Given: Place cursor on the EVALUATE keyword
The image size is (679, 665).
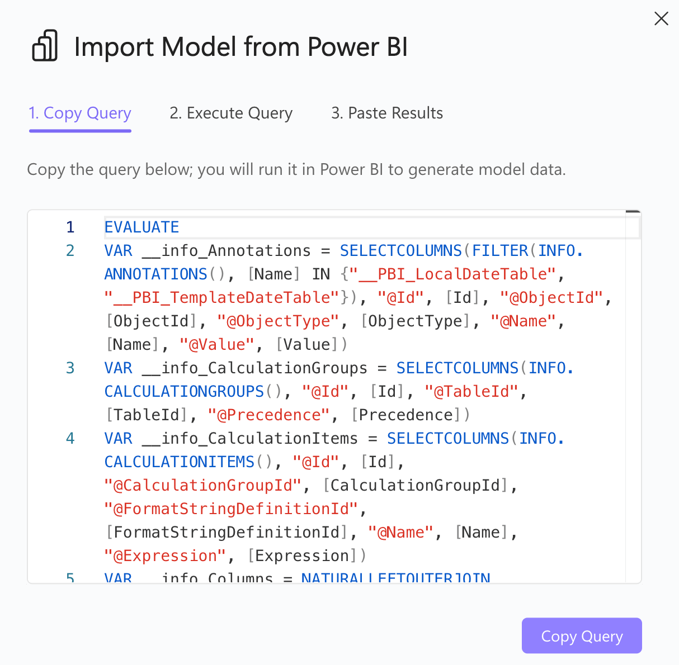Looking at the screenshot, I should 142,227.
